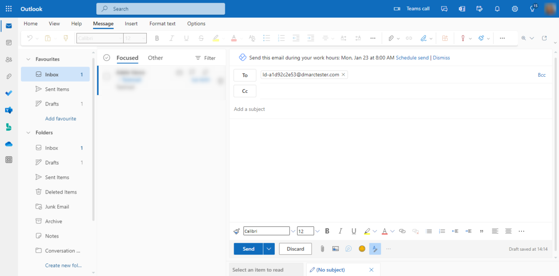Discard the current draft
This screenshot has height=276, width=559.
(x=295, y=249)
